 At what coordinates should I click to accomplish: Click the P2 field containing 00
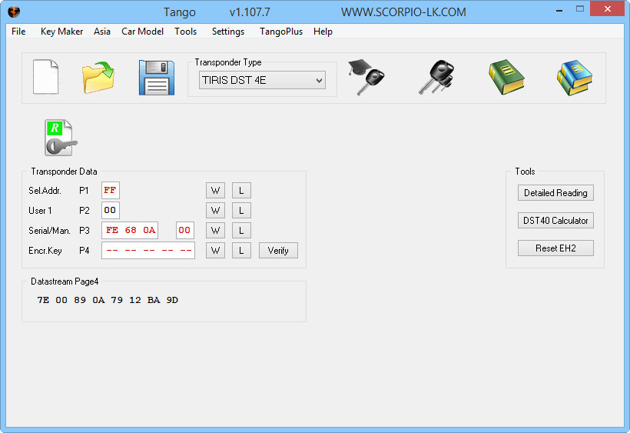[x=111, y=210]
